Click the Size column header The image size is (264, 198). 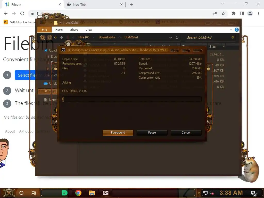212,47
